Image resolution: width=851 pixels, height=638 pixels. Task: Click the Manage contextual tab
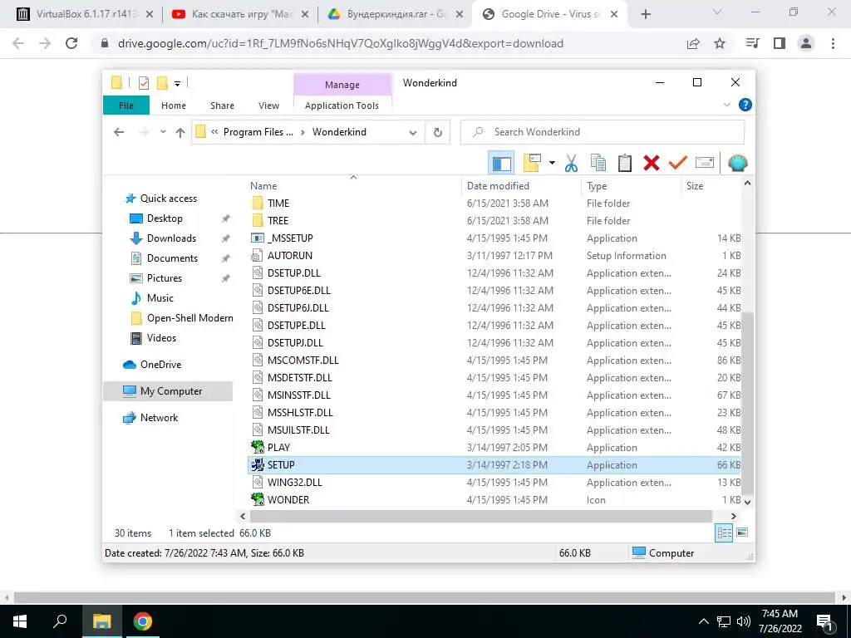click(342, 85)
